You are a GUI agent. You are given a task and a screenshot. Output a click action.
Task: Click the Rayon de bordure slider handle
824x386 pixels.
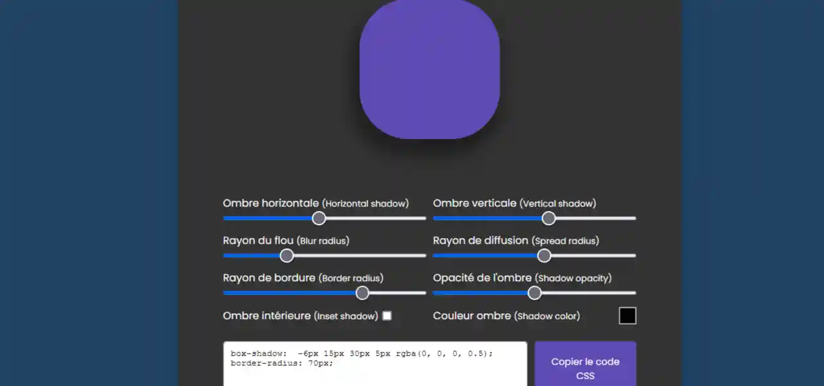(x=362, y=293)
